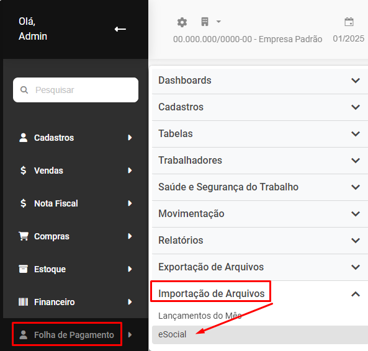Expand the Dashboards section chevron

(356, 81)
